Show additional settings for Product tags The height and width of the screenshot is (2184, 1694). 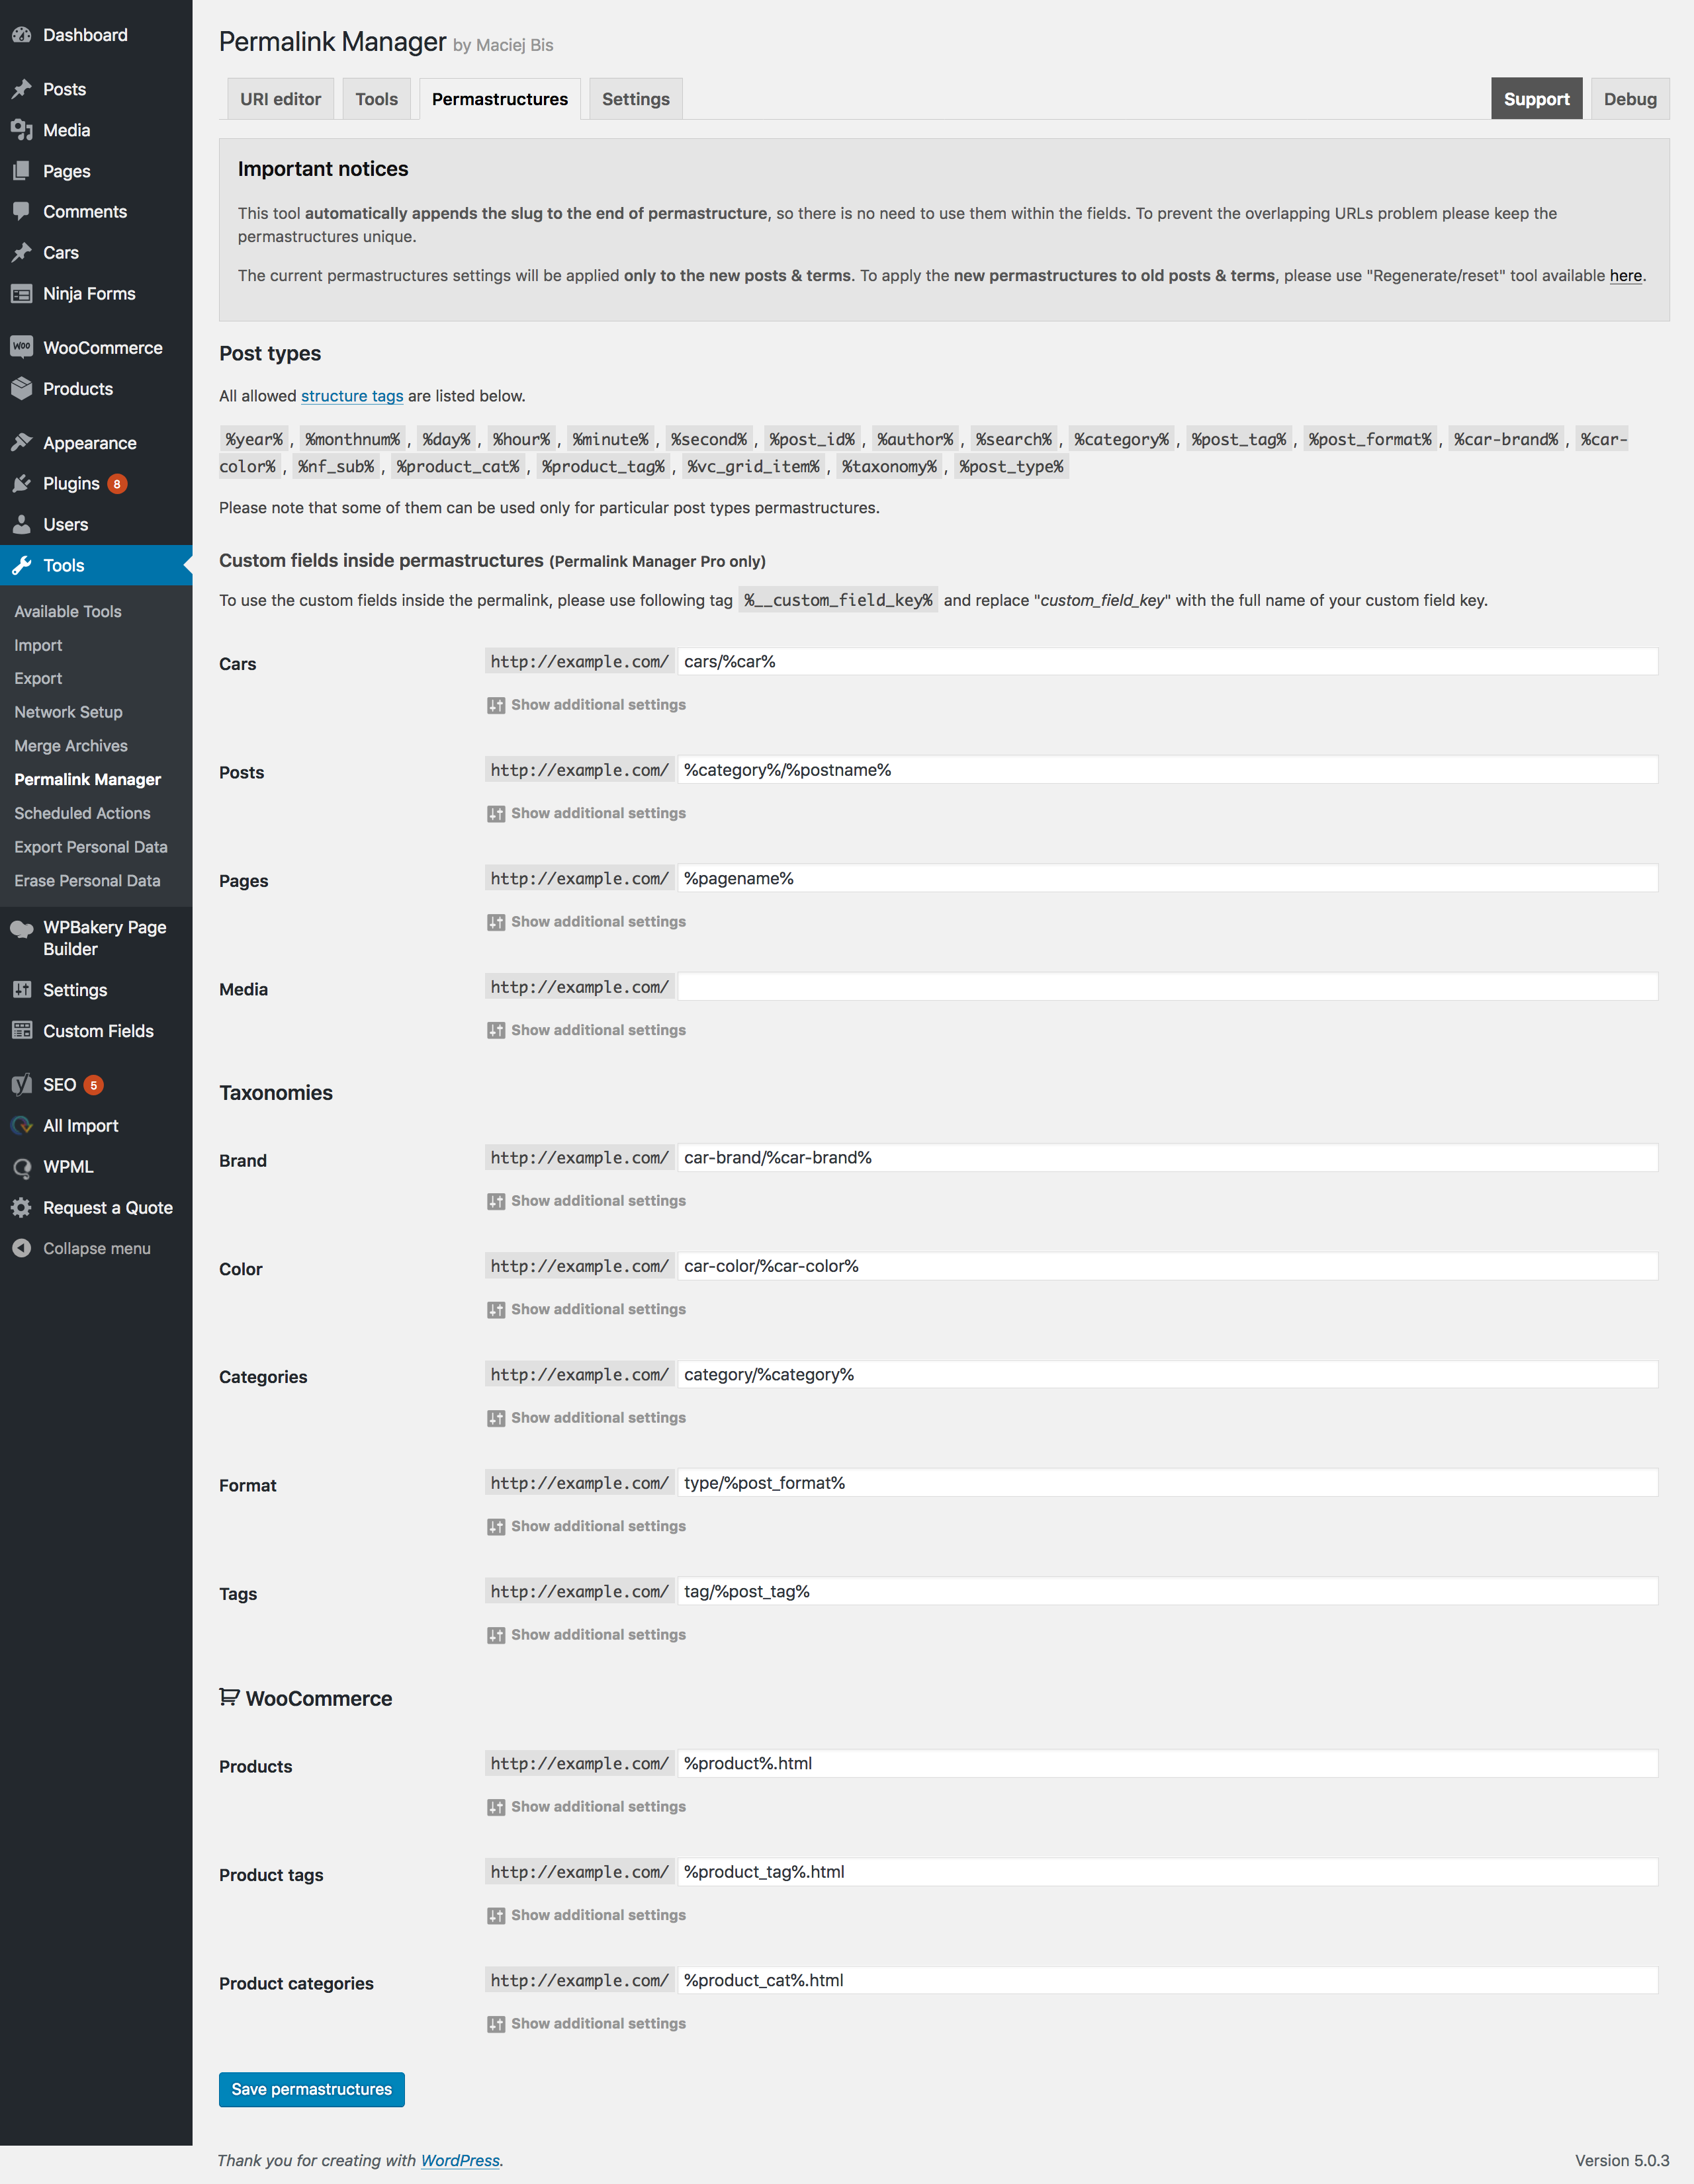(x=586, y=1915)
